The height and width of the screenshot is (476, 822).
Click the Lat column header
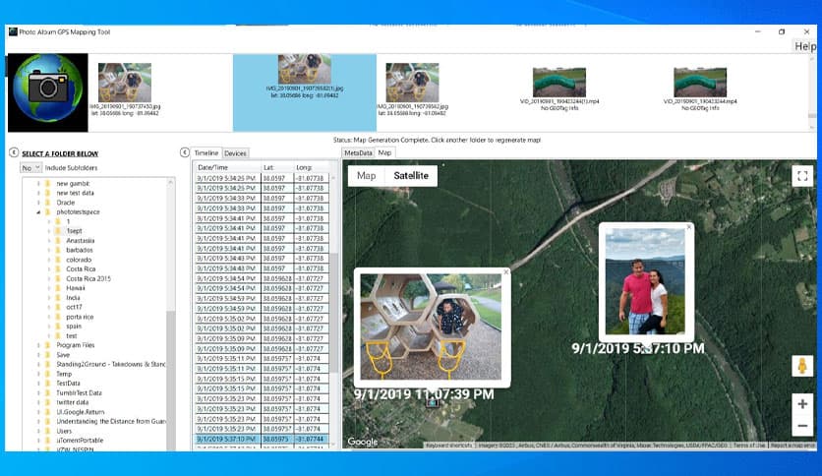(x=278, y=167)
